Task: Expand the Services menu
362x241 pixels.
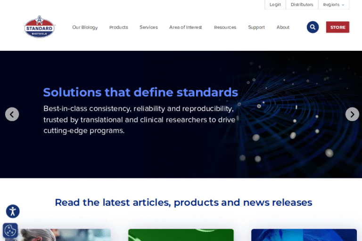Action: click(148, 27)
